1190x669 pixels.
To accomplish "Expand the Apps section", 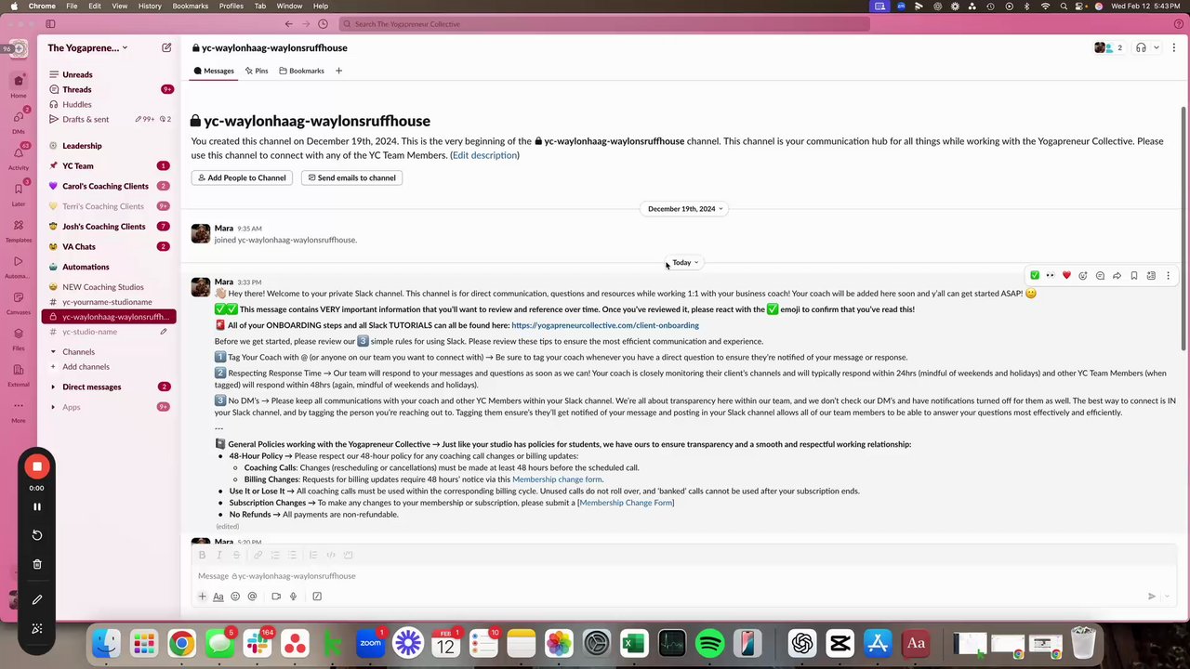I will click(x=53, y=407).
